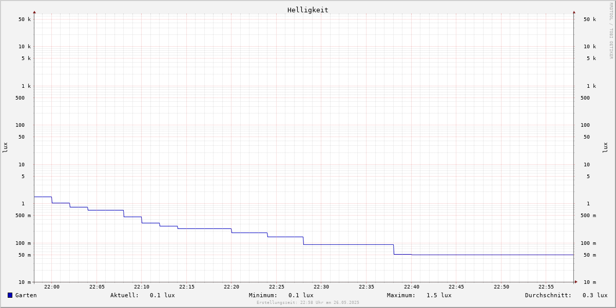Click the 22:45 time axis label
Viewport: 616px width, 308px height.
(456, 287)
